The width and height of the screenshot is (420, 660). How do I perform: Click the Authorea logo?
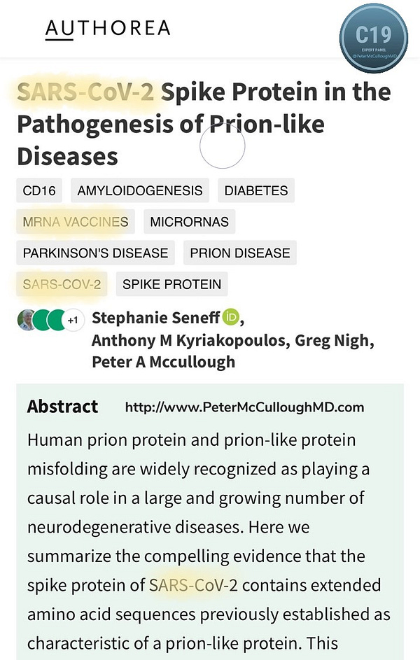pyautogui.click(x=107, y=28)
